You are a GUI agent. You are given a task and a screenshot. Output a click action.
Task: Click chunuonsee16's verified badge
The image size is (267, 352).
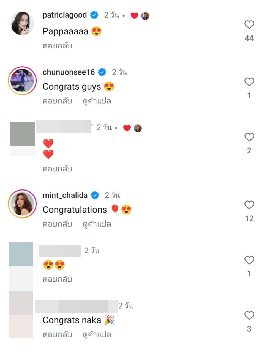pyautogui.click(x=102, y=72)
